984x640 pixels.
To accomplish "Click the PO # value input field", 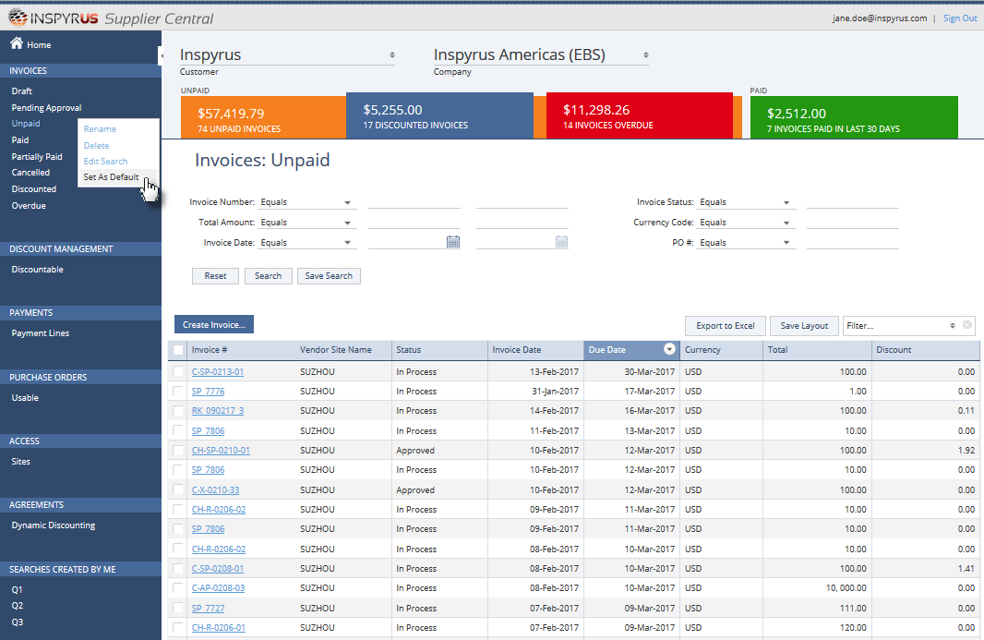I will coord(853,243).
